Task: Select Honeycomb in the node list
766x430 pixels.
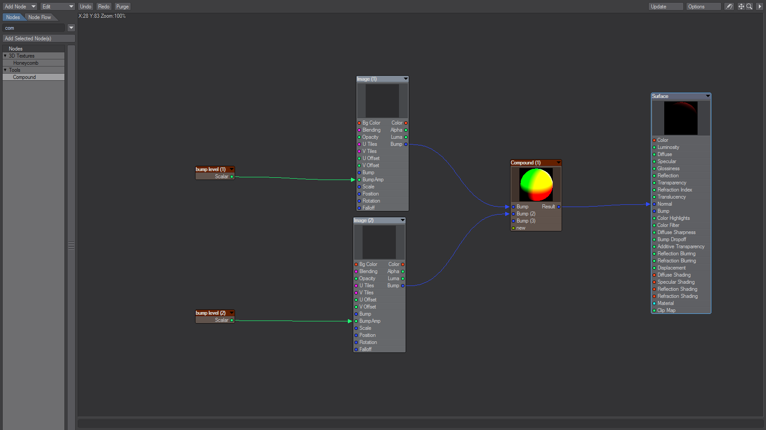Action: click(x=26, y=63)
